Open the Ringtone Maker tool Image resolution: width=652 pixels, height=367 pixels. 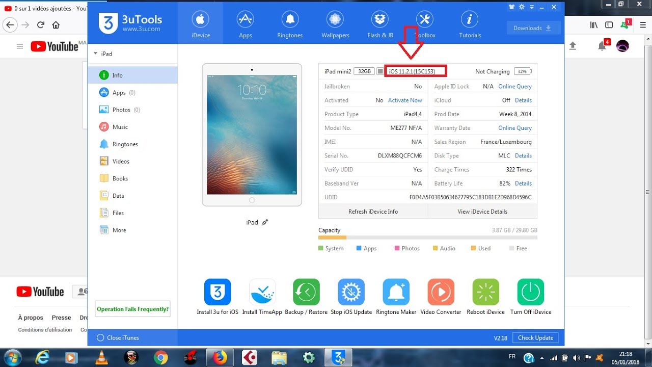396,292
